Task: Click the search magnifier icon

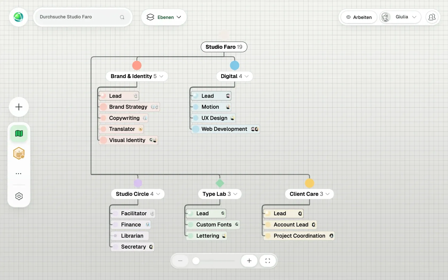Action: point(122,17)
